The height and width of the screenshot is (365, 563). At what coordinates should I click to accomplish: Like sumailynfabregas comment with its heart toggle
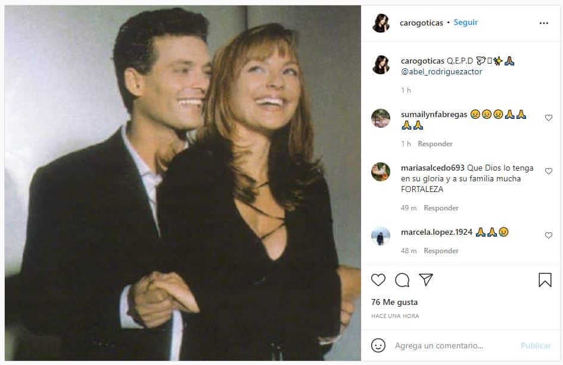549,118
